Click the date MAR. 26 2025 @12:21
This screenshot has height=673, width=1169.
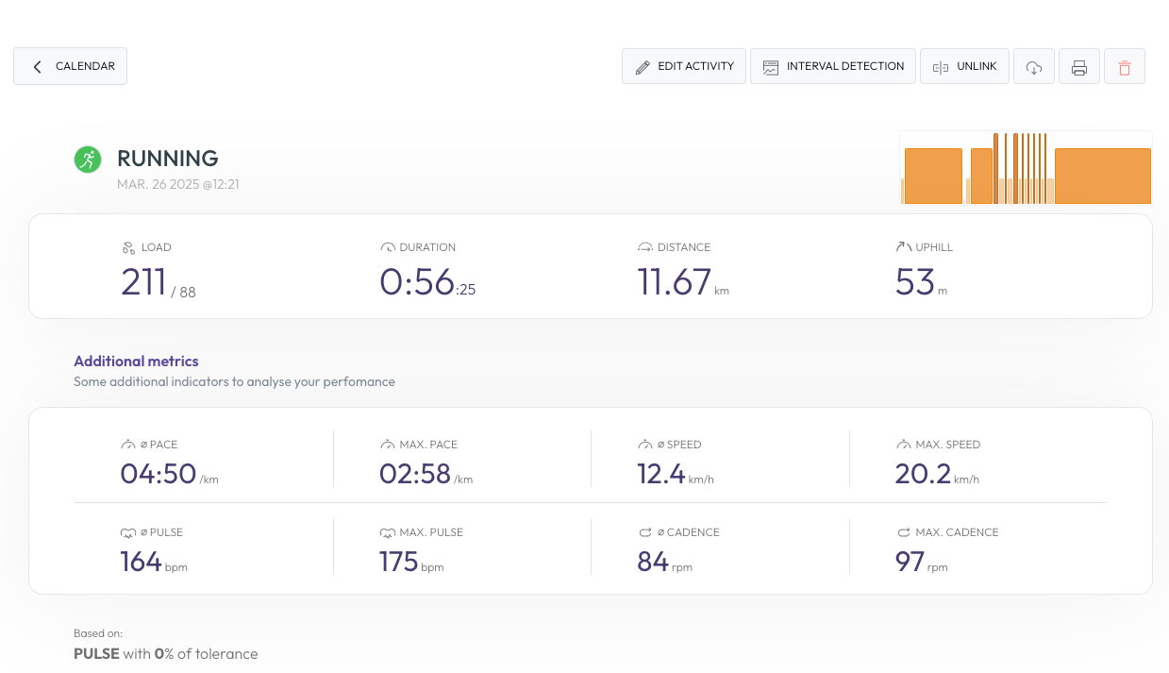tap(178, 184)
